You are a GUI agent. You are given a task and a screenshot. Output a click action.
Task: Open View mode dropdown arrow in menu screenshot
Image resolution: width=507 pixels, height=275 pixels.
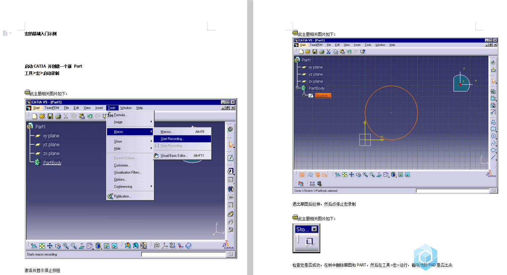101,249
